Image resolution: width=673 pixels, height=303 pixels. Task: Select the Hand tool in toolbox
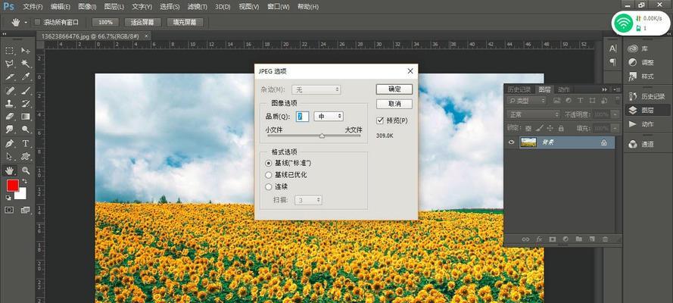click(x=9, y=170)
